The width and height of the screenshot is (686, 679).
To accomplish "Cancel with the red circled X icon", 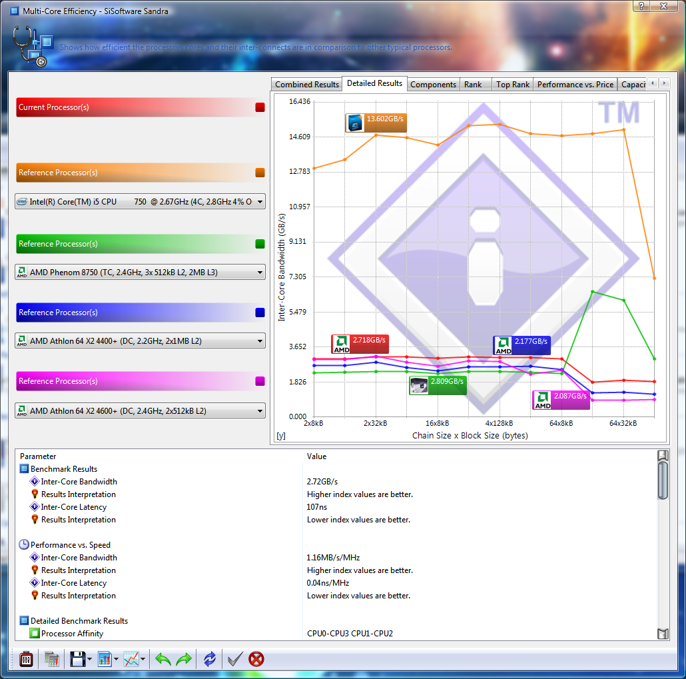I will [x=256, y=659].
